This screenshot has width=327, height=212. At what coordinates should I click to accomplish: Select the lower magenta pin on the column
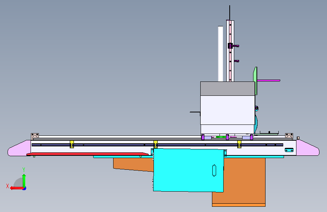[236, 61]
